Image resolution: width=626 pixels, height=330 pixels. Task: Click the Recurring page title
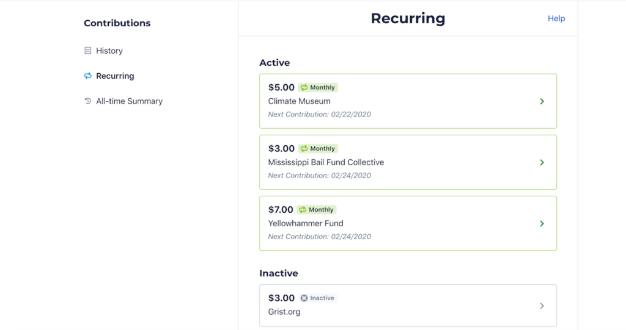click(408, 18)
